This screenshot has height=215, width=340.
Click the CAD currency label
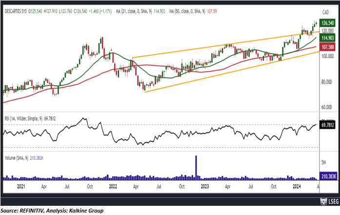[x=325, y=12]
